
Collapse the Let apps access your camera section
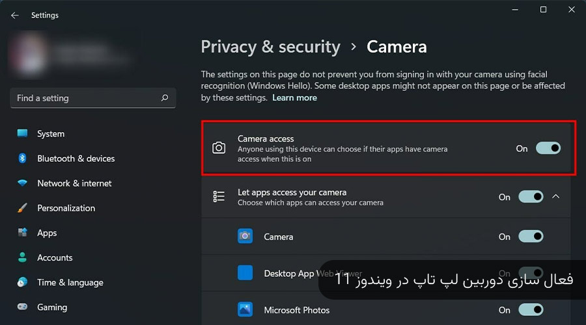pyautogui.click(x=556, y=196)
